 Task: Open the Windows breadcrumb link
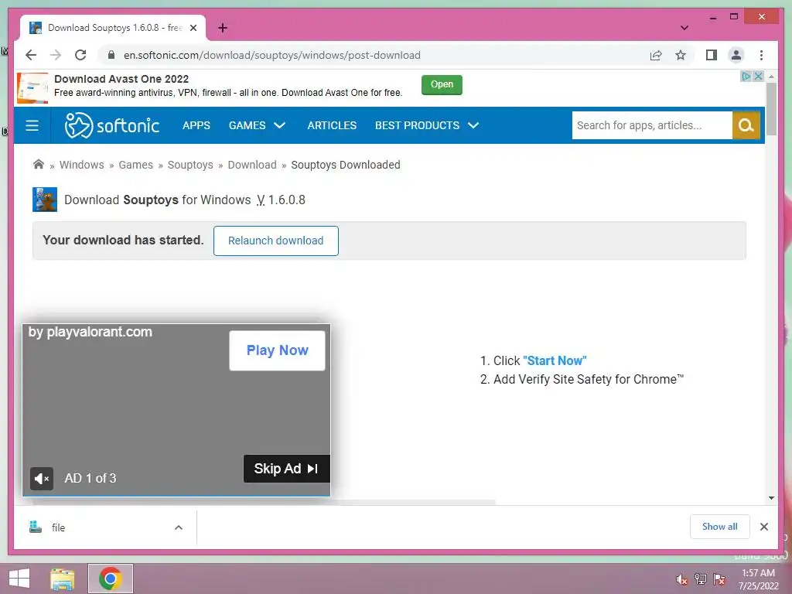pyautogui.click(x=82, y=165)
